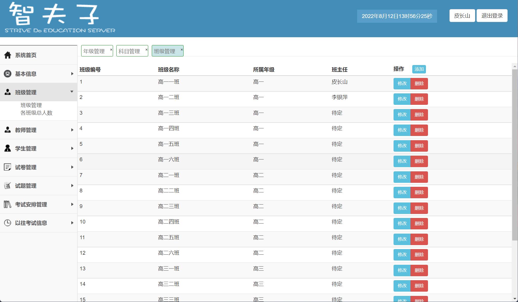
Task: Expand the 以往考试信息 chevron
Action: coord(72,223)
